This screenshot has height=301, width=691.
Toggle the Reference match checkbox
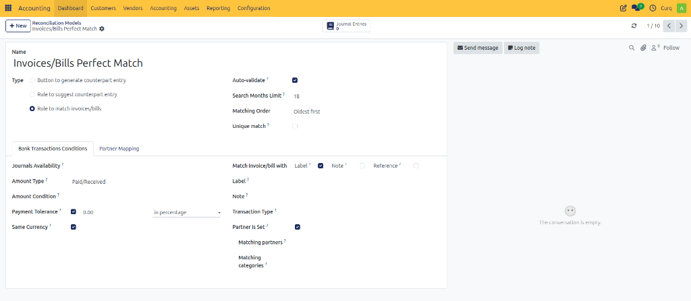416,166
